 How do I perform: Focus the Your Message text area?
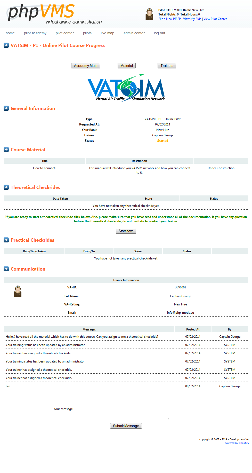click(125, 409)
